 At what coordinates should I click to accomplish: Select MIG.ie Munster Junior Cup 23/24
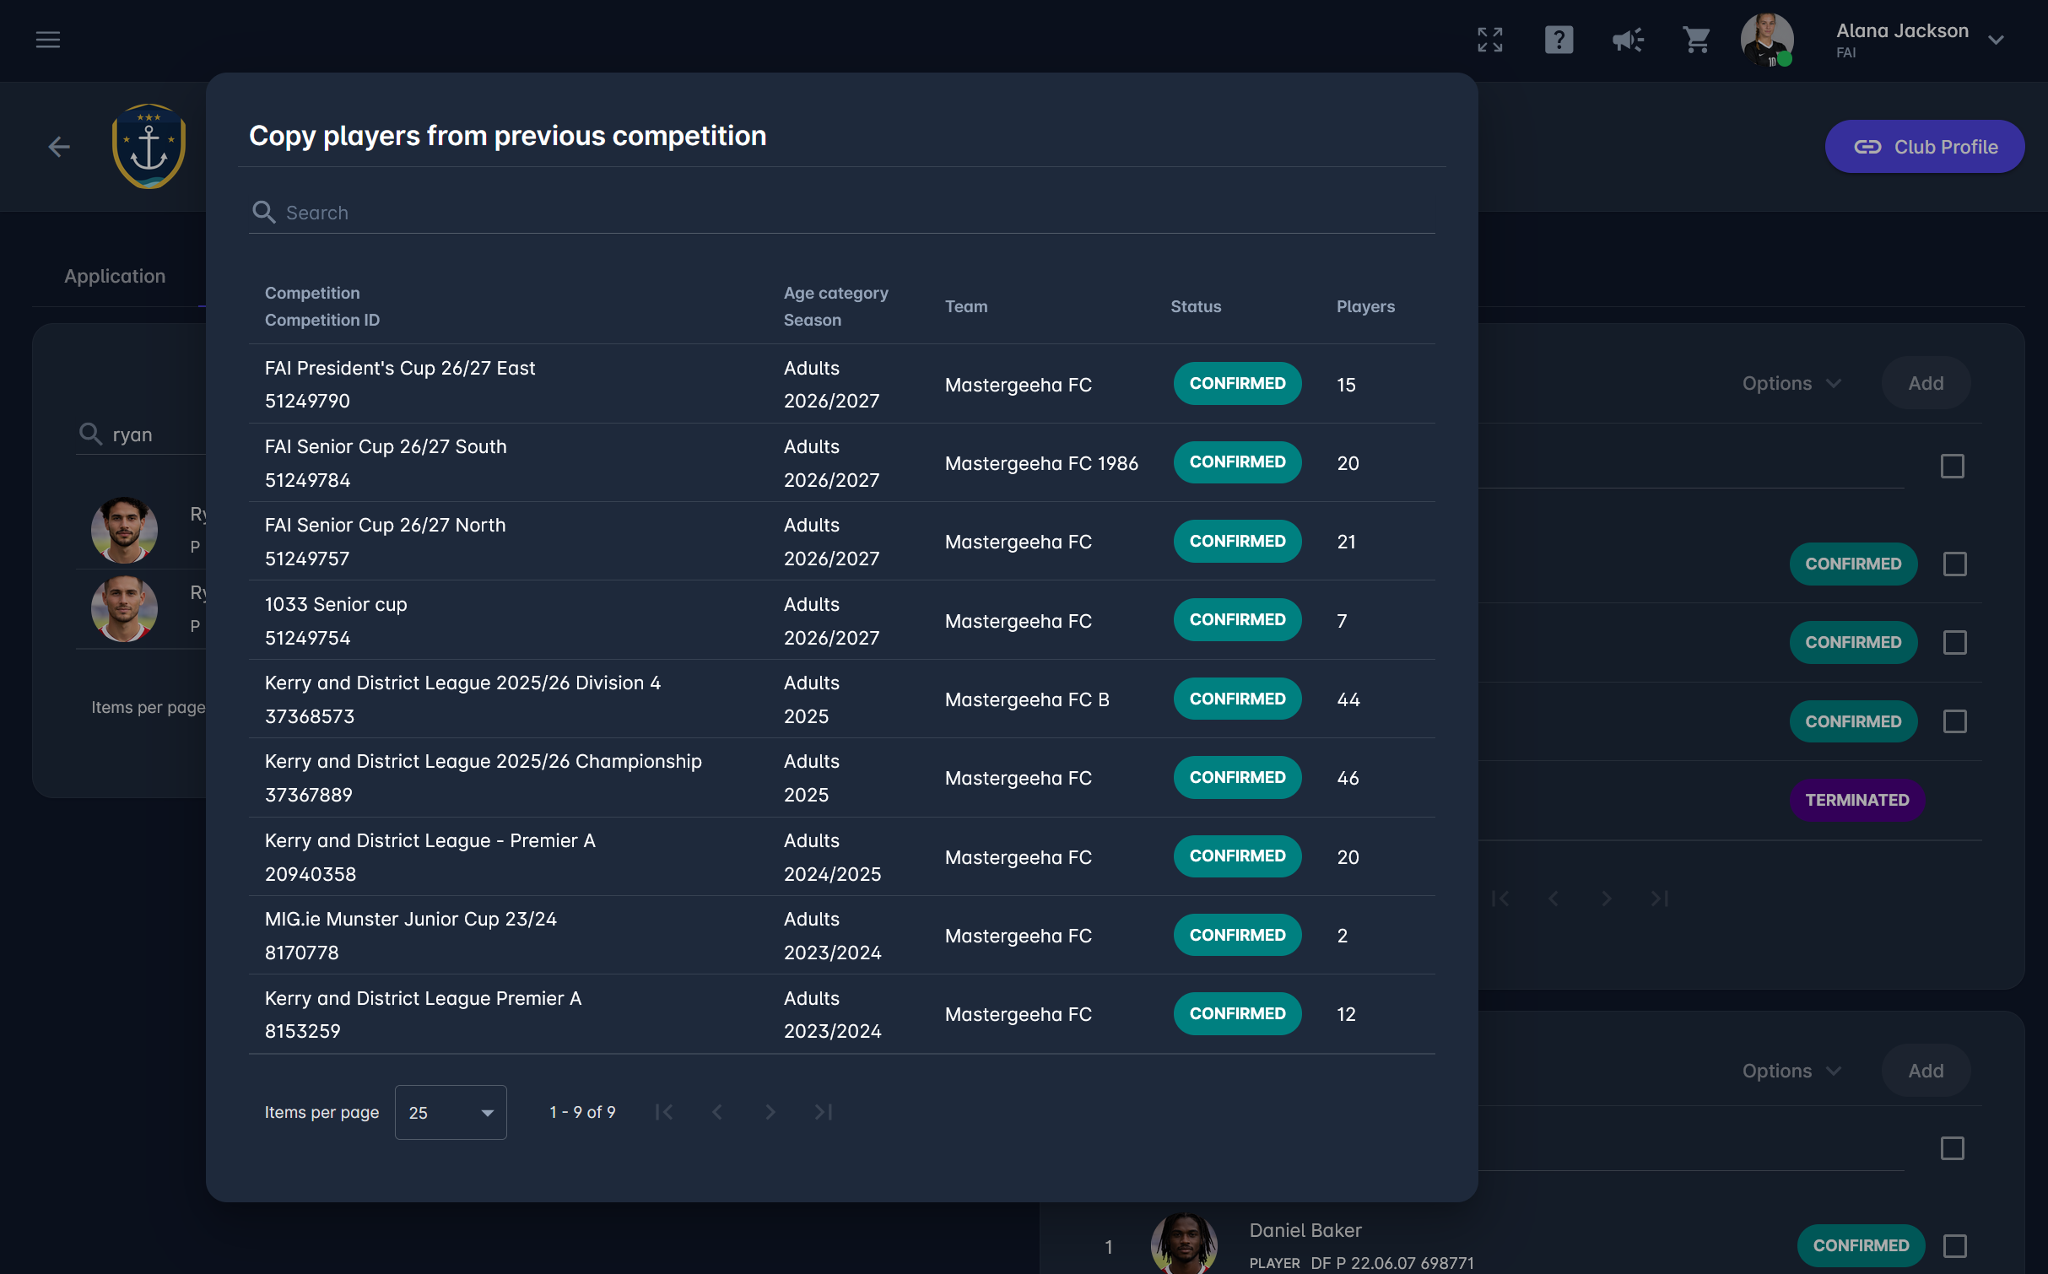[841, 935]
